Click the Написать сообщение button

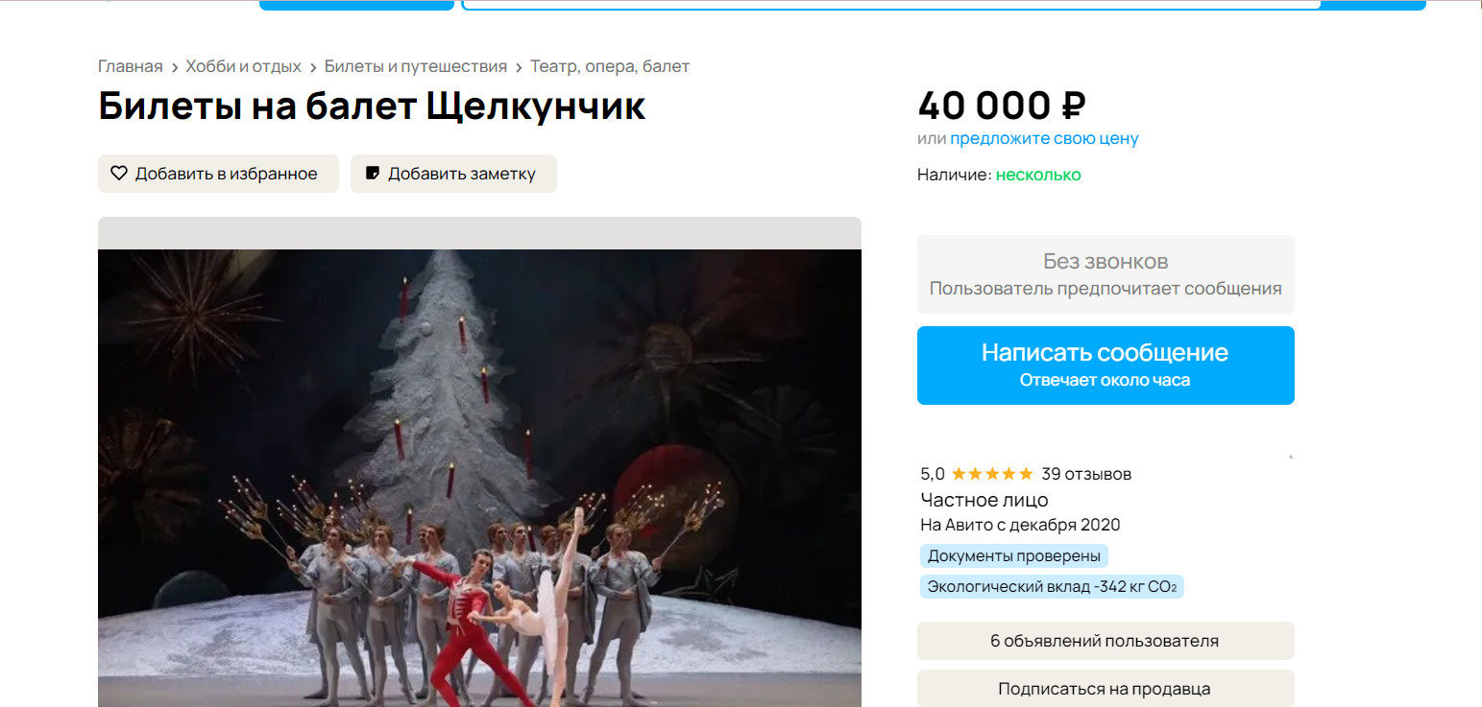click(1105, 365)
